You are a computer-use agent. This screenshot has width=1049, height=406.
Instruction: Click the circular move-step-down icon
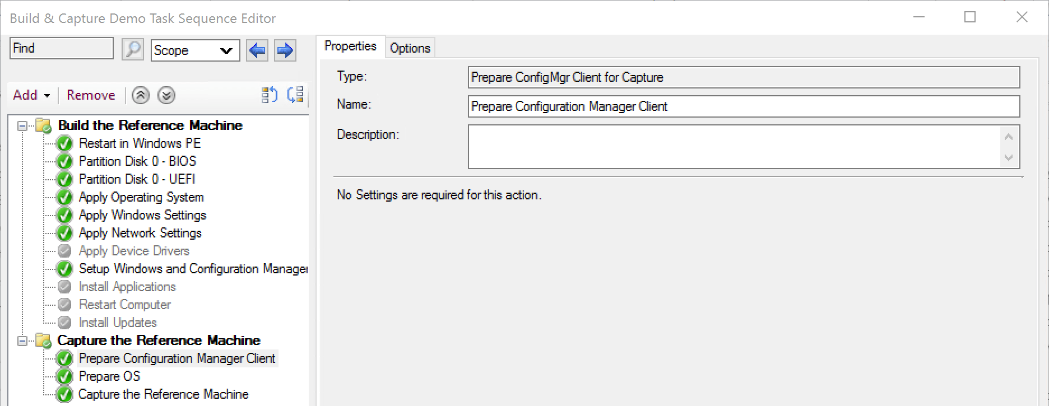[165, 95]
